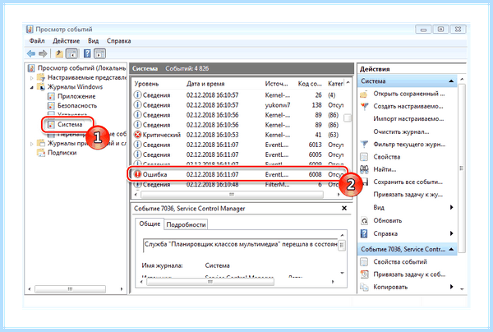Screen dimensions: 493x332
Task: Sort by the Уровень column header
Action: tap(146, 84)
